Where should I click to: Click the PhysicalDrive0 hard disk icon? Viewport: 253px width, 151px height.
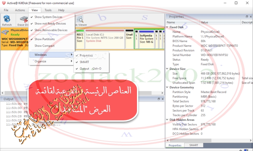(5, 32)
